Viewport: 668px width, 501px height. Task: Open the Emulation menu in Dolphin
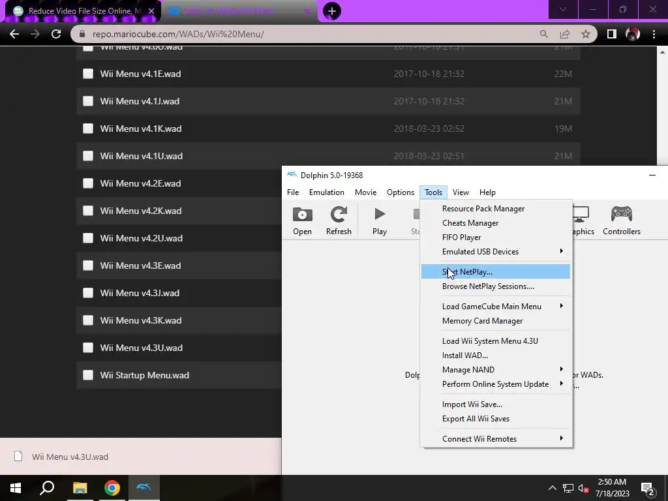coord(326,192)
